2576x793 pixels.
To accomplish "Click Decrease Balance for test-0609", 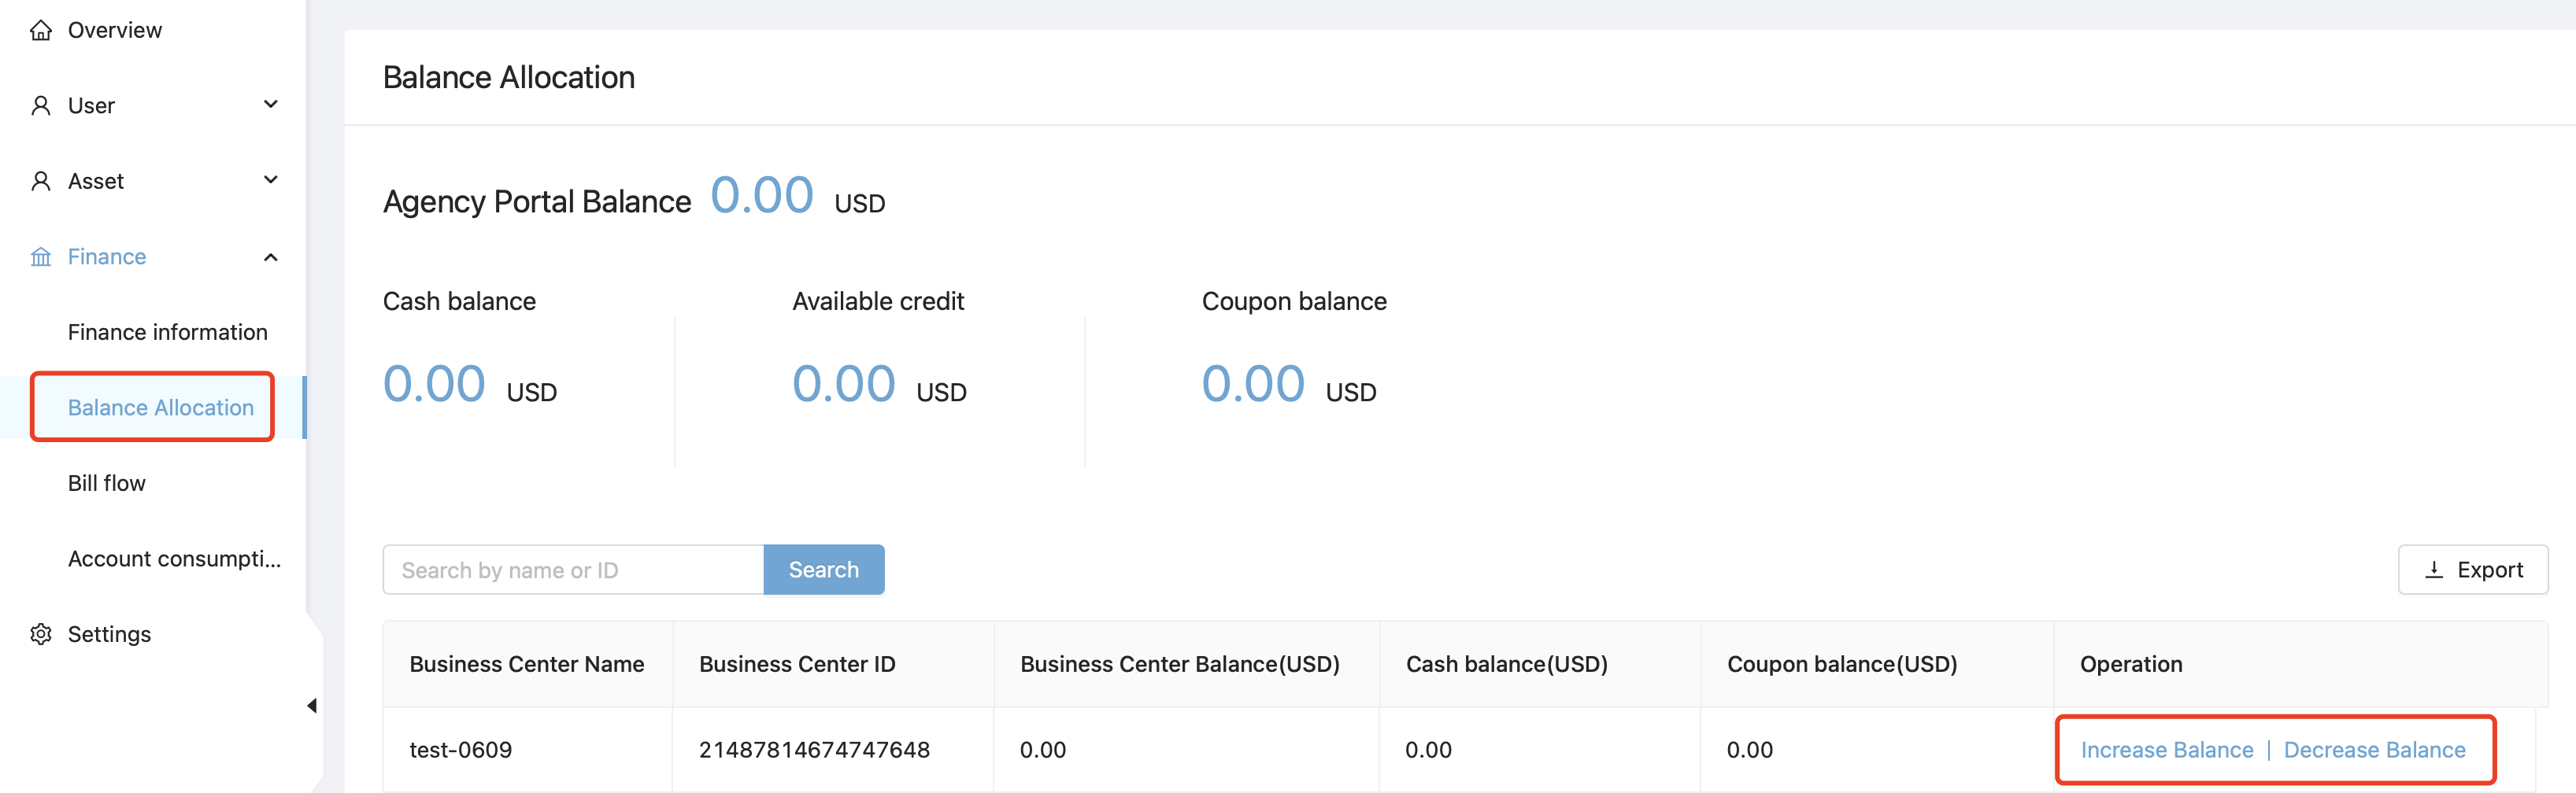I will pos(2374,750).
